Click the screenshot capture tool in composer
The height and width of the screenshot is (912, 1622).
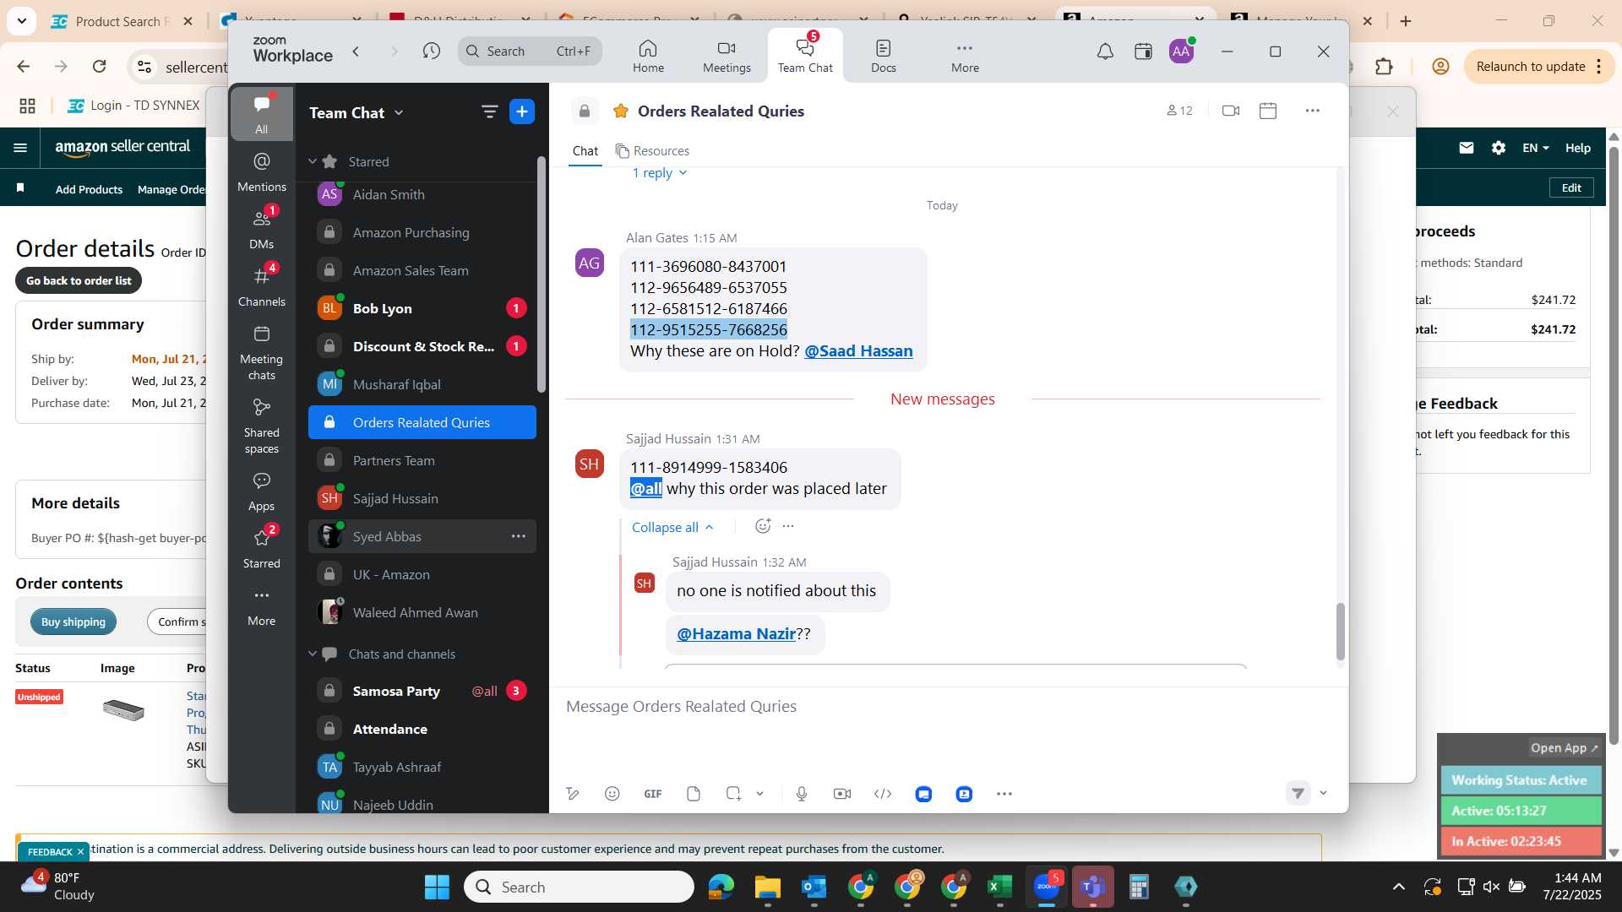[733, 794]
